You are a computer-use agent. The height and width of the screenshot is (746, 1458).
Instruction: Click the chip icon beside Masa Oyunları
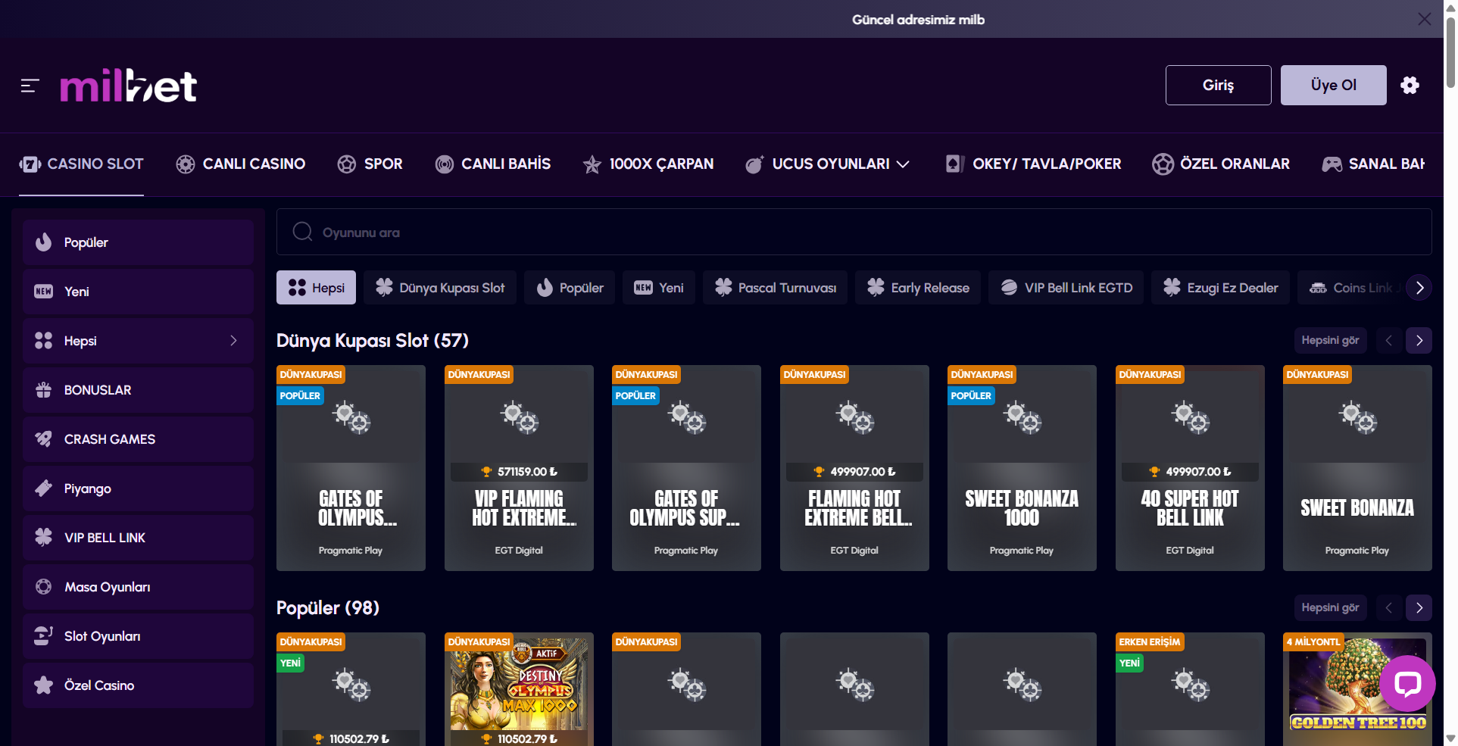coord(44,587)
